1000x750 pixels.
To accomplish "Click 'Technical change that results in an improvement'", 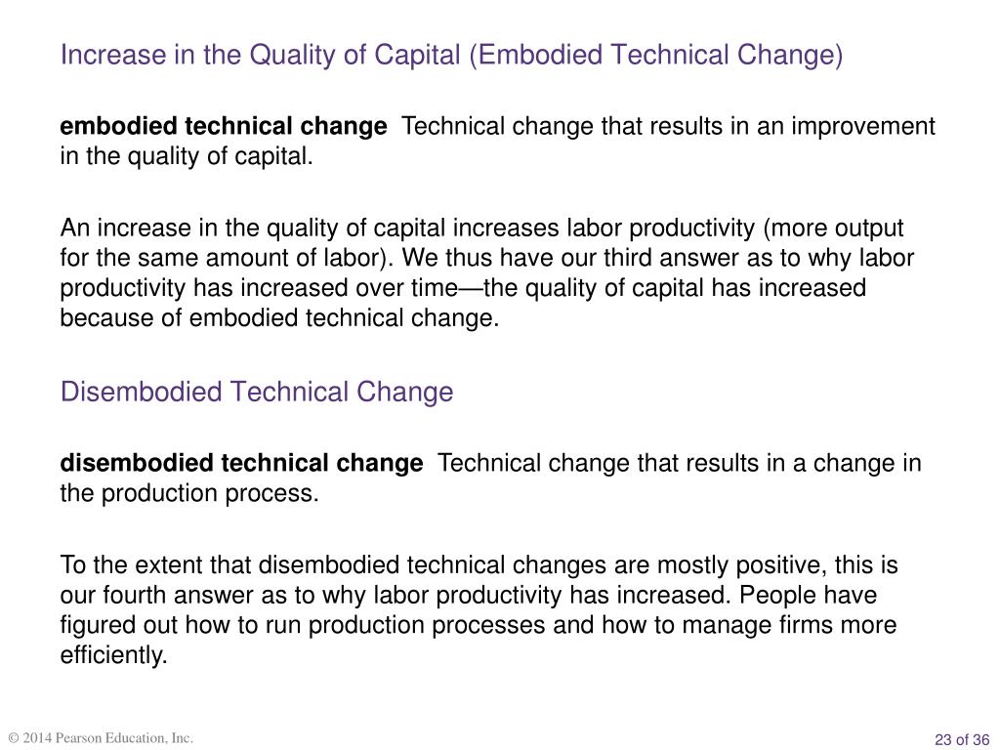I will [x=668, y=126].
